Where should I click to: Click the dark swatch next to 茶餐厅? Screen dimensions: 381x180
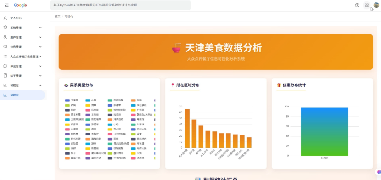88,134
